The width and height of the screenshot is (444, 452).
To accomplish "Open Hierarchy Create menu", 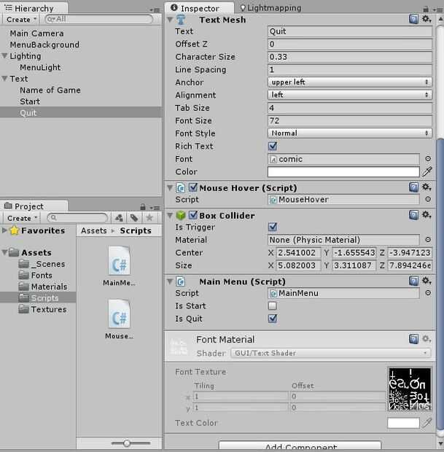I will click(x=22, y=20).
